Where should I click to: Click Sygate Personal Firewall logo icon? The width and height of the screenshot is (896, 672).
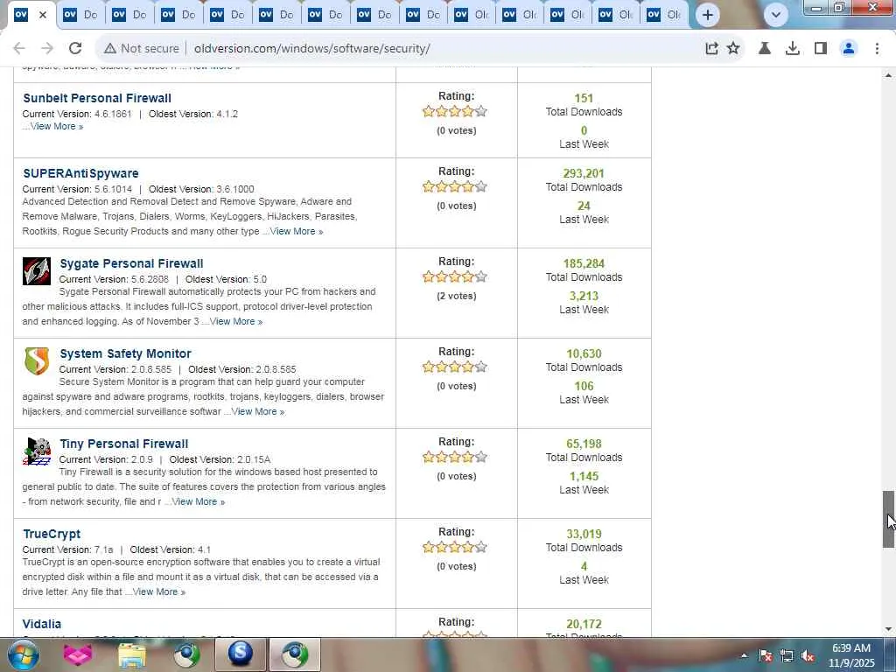pos(37,271)
